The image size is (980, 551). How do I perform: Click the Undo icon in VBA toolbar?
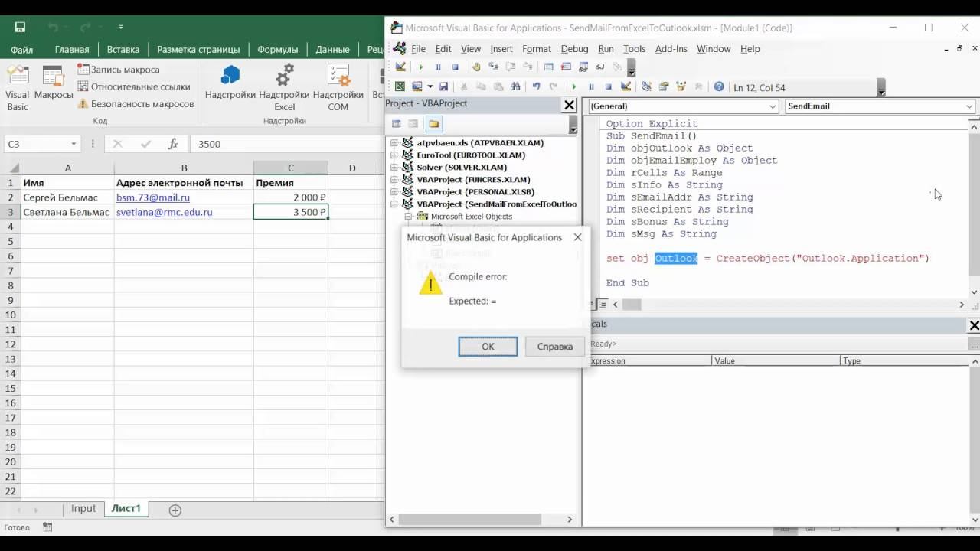pyautogui.click(x=536, y=86)
